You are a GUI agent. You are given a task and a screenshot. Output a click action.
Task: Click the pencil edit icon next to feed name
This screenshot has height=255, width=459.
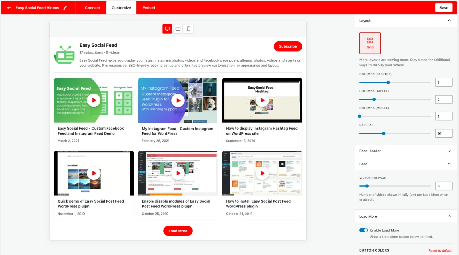pyautogui.click(x=65, y=8)
